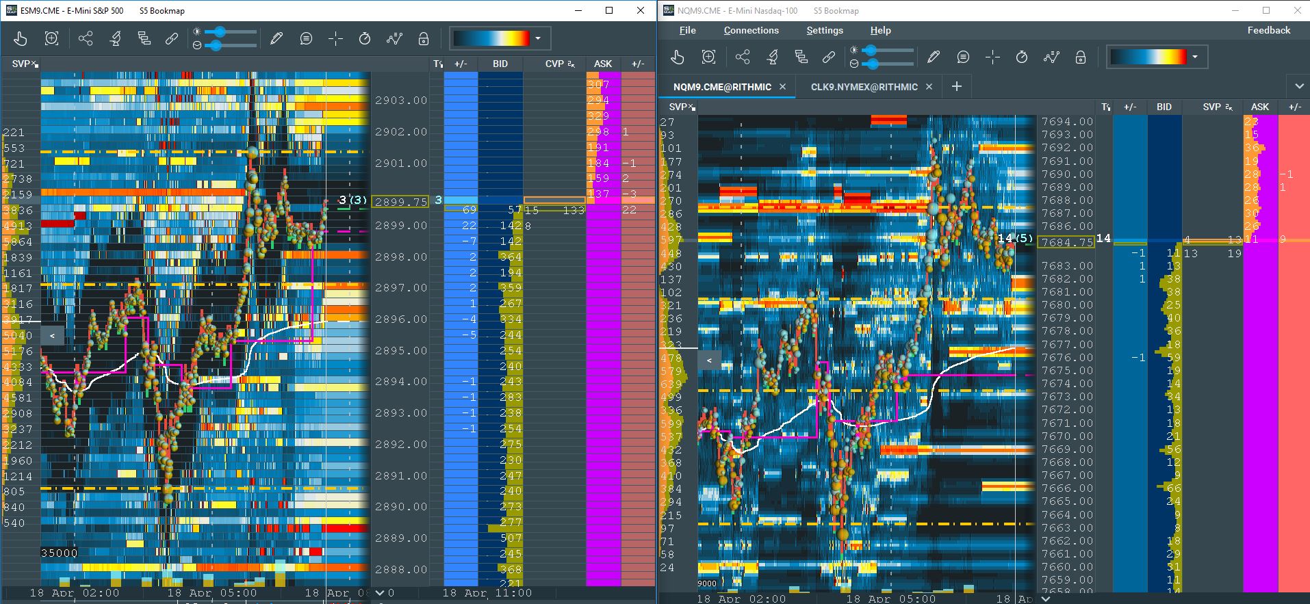Viewport: 1310px width, 604px height.
Task: Open the indicators chart icon in ESM9 toolbar
Action: click(x=394, y=39)
